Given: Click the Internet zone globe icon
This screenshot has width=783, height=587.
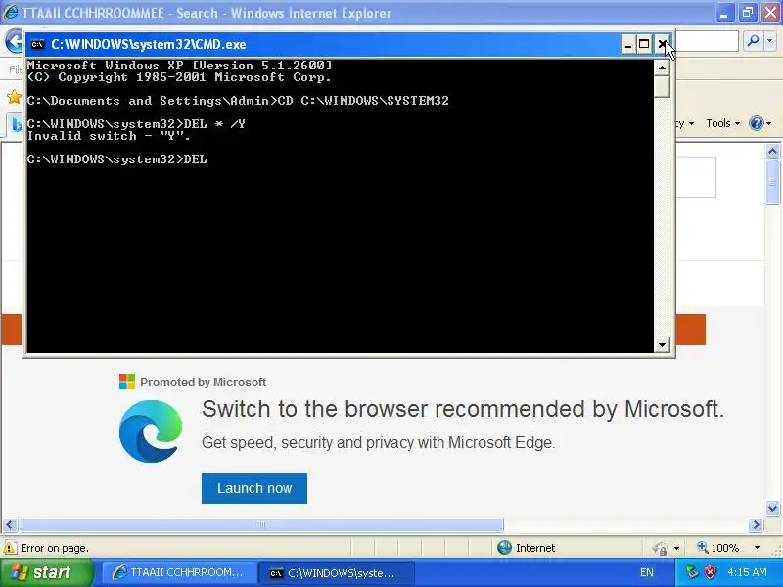Looking at the screenshot, I should click(504, 548).
